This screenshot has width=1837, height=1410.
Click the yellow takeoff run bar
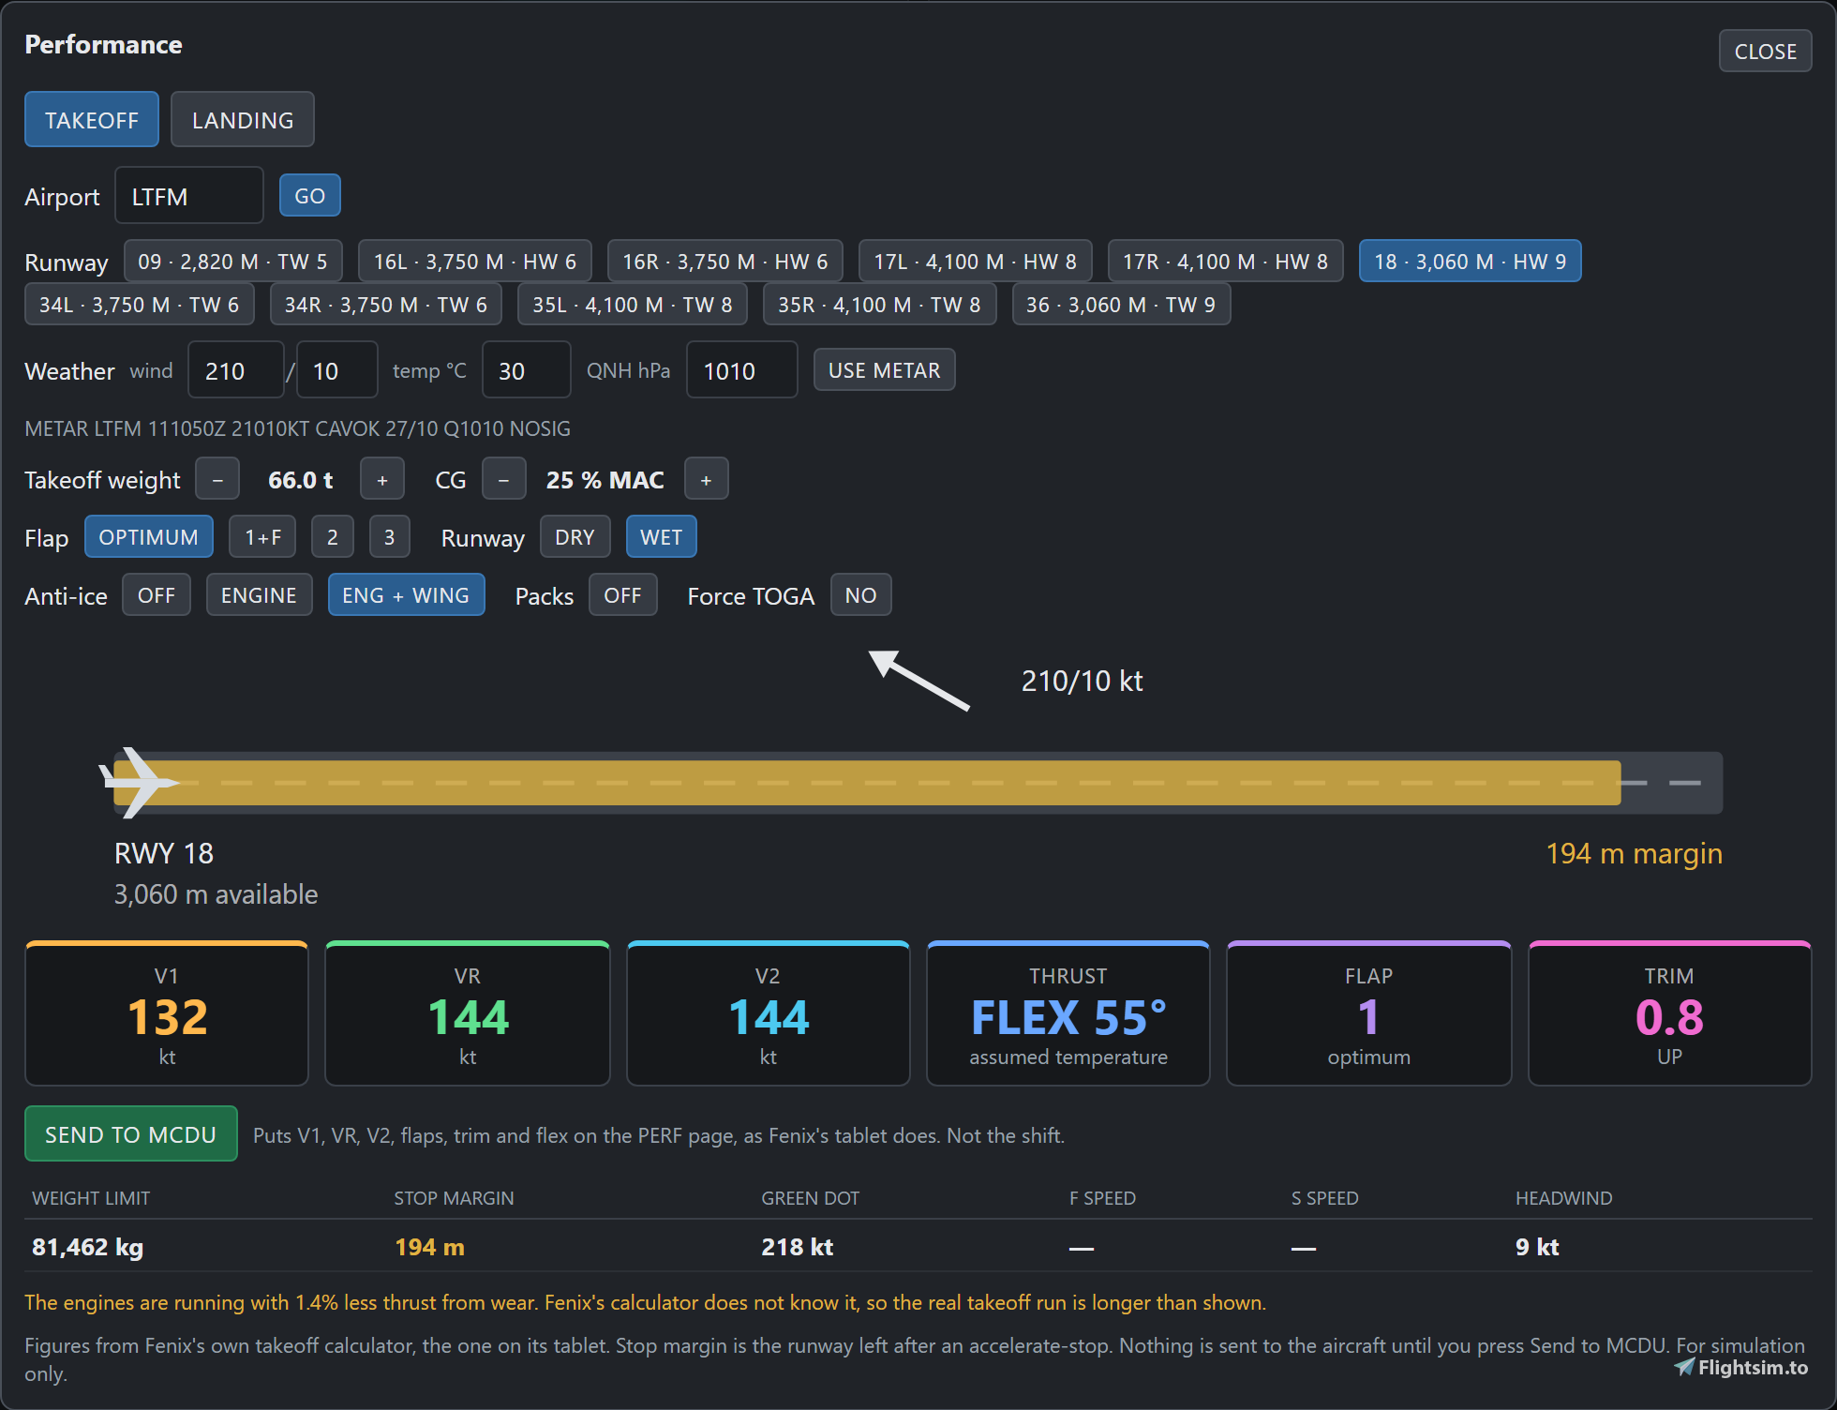[867, 783]
